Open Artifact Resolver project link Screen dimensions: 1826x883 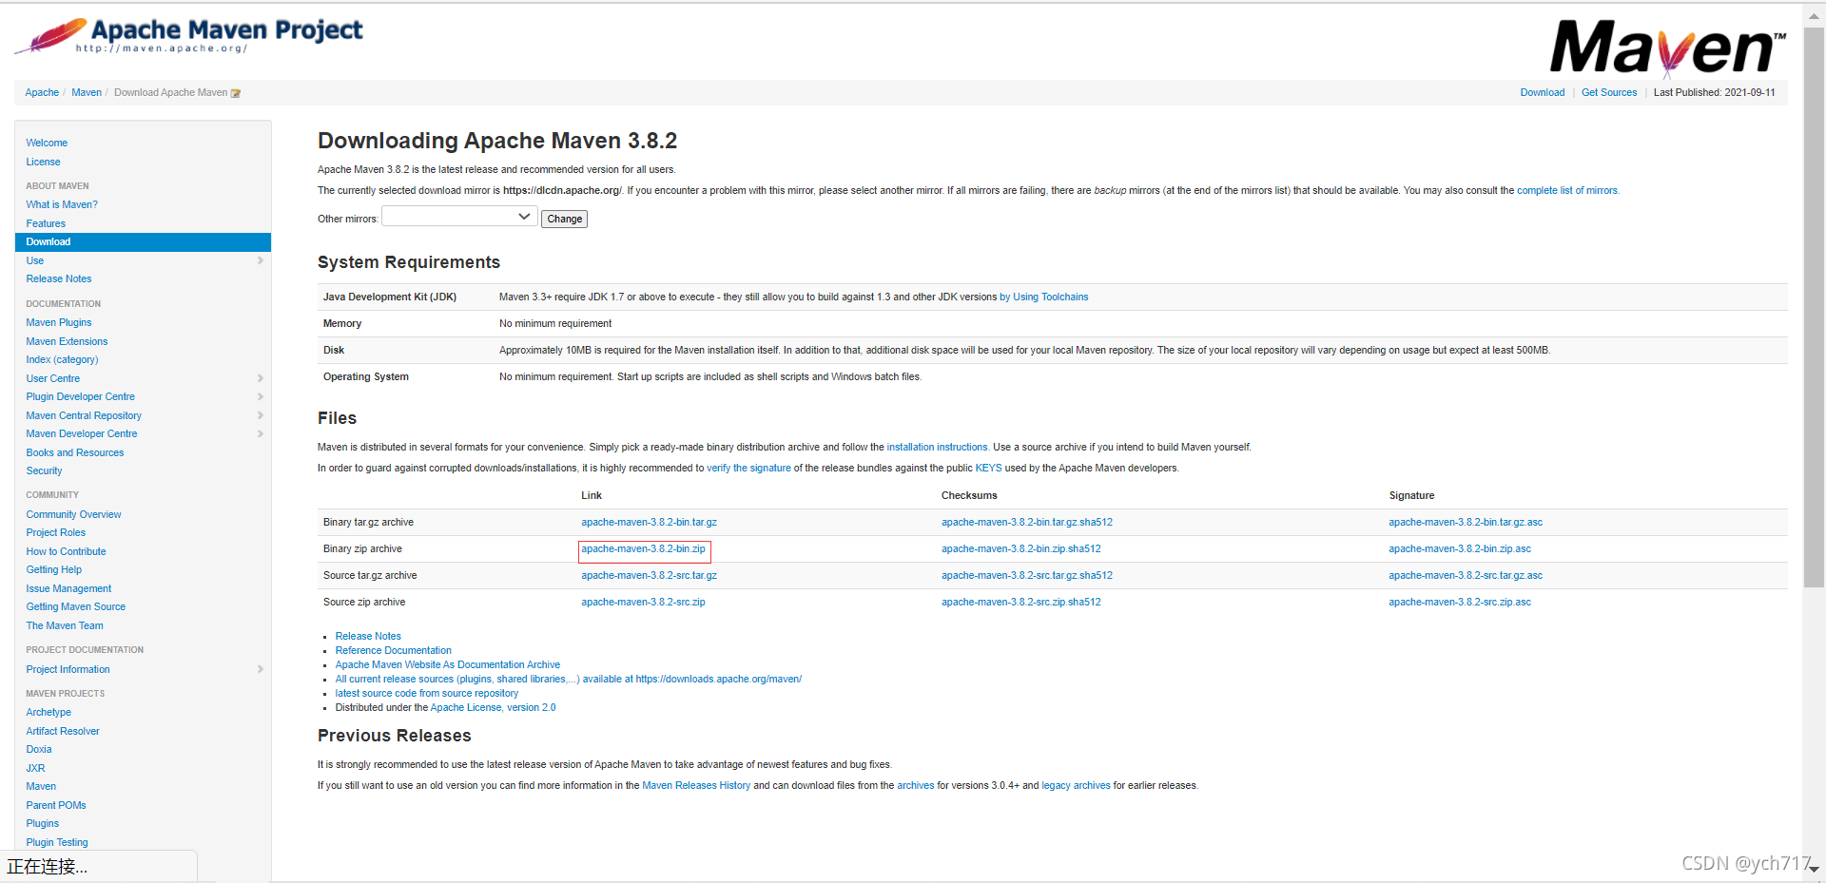pos(63,731)
